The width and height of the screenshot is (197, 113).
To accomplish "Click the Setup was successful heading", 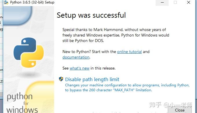I will (91, 15).
